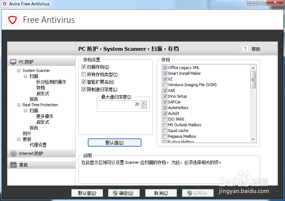Click the Avira title bar icon
The height and width of the screenshot is (201, 285).
pos(5,4)
